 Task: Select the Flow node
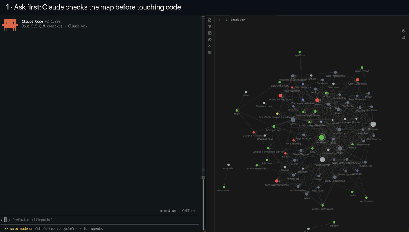click(246, 92)
